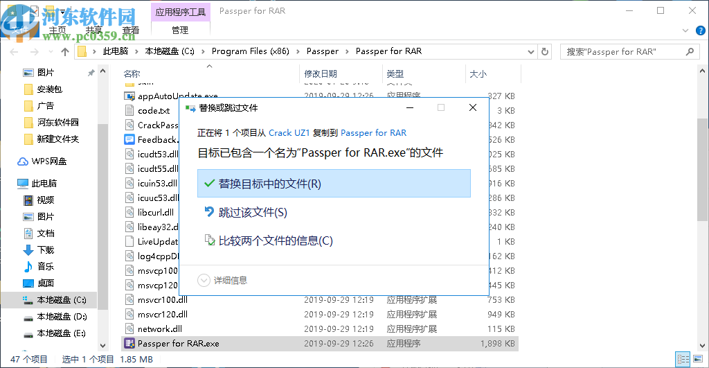Image resolution: width=709 pixels, height=368 pixels.
Task: Click file list scroll down arrow
Action: (702, 346)
